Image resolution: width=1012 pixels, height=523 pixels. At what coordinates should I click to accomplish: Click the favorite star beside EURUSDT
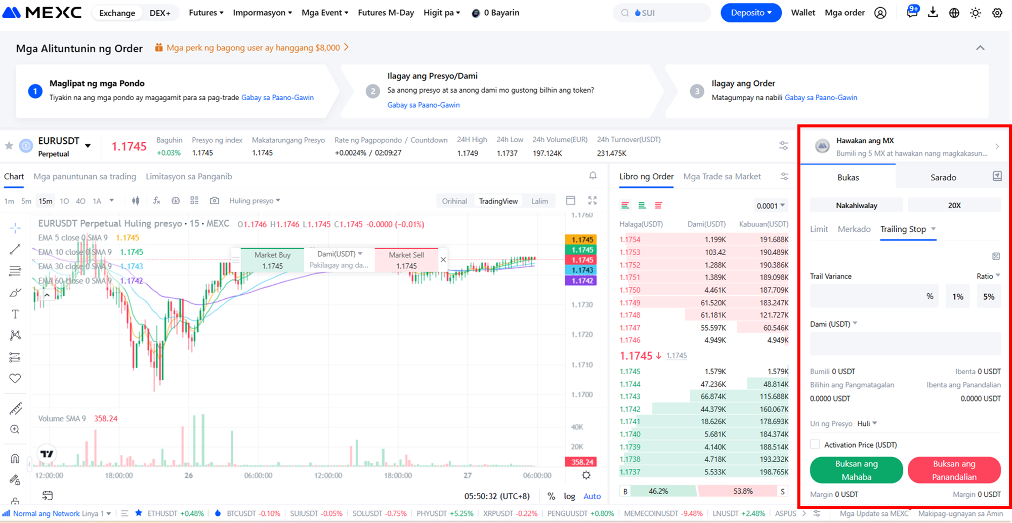click(x=9, y=146)
